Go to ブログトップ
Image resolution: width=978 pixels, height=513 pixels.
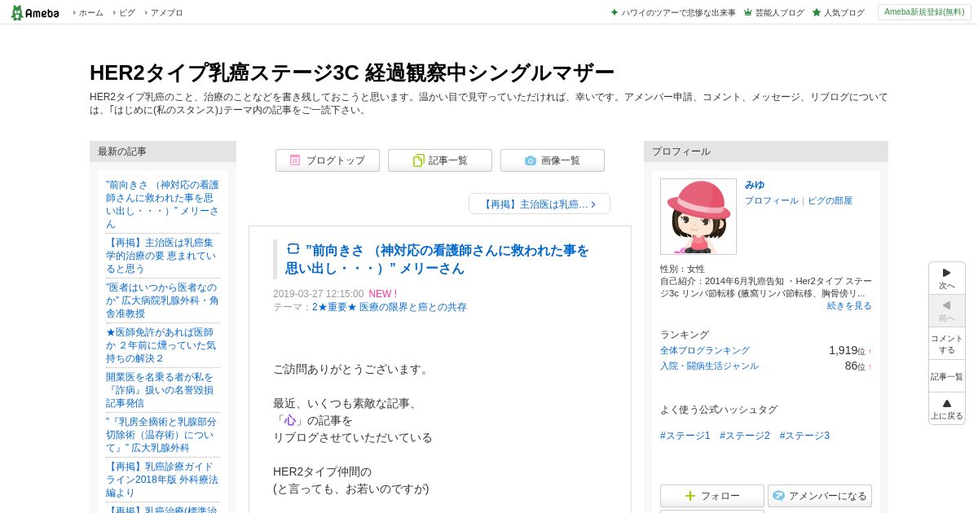(328, 160)
